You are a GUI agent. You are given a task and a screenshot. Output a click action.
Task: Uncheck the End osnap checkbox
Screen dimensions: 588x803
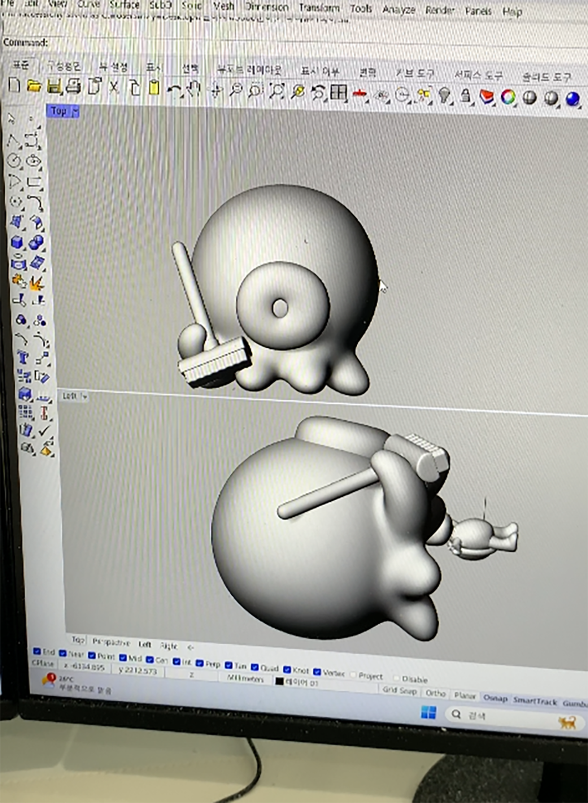37,652
